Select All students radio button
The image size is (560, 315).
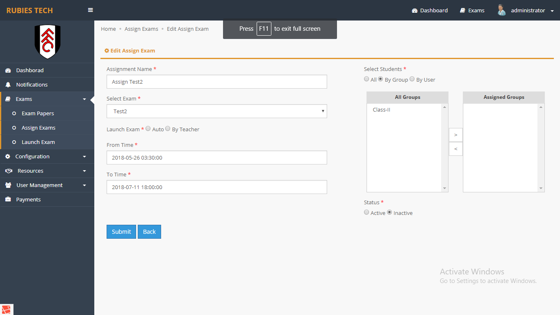click(x=367, y=79)
